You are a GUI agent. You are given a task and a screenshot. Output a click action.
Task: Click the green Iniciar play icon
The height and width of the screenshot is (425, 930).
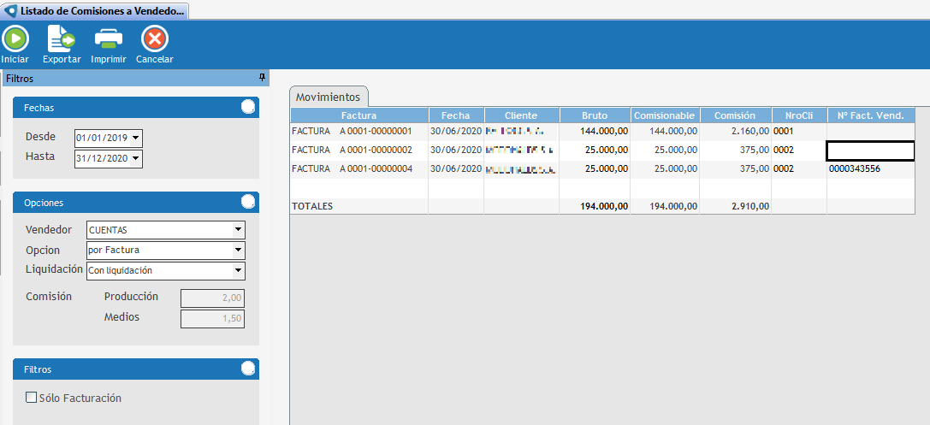click(x=15, y=38)
